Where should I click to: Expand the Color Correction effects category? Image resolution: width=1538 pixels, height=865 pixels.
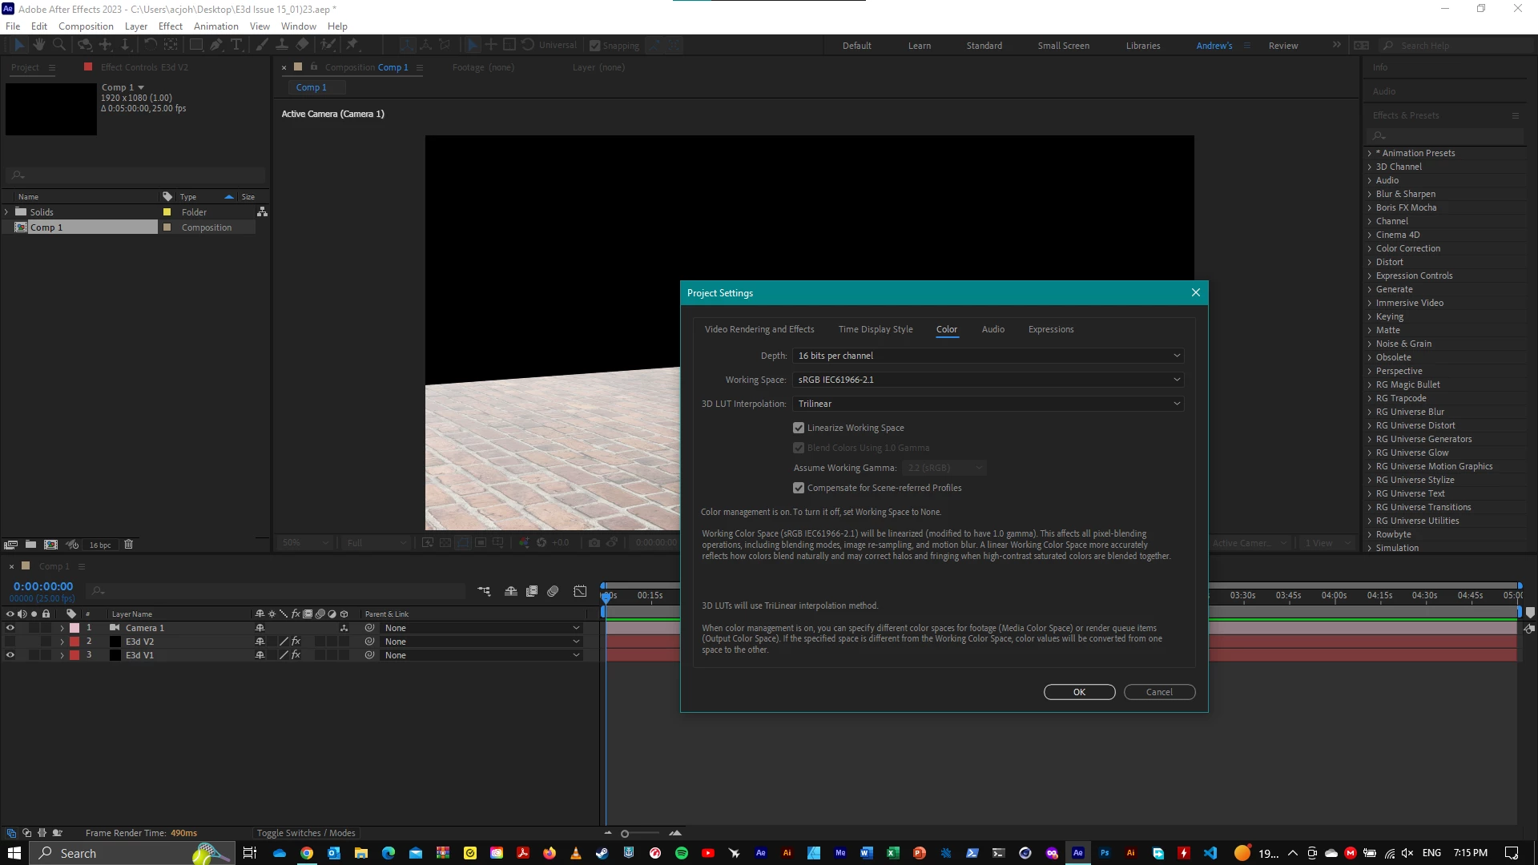pos(1369,248)
